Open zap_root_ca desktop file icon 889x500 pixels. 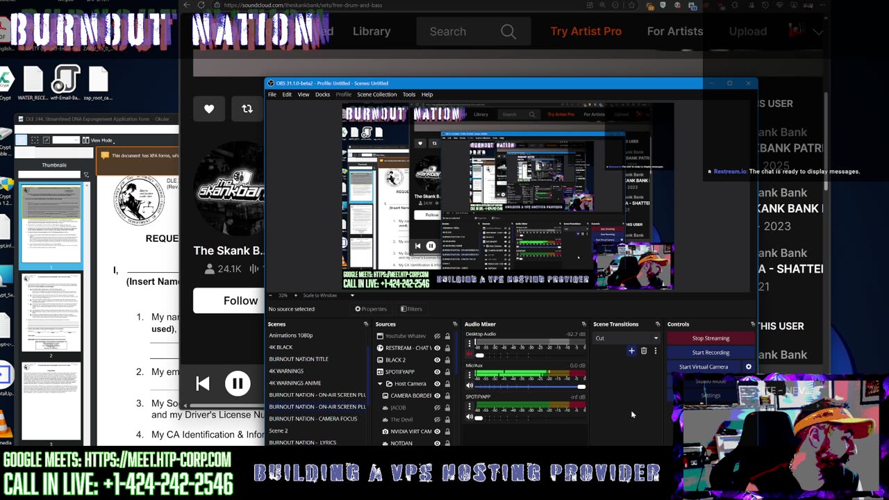coord(98,83)
